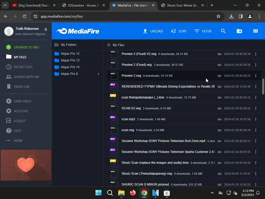This screenshot has width=265, height=199.
Task: Reload the page
Action: [x=24, y=16]
